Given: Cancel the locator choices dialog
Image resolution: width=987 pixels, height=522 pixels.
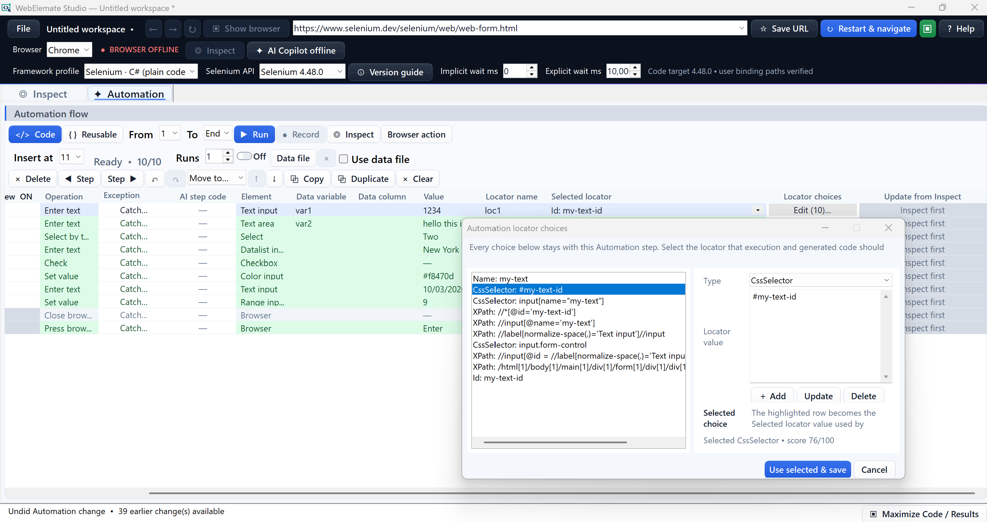Looking at the screenshot, I should coord(874,469).
